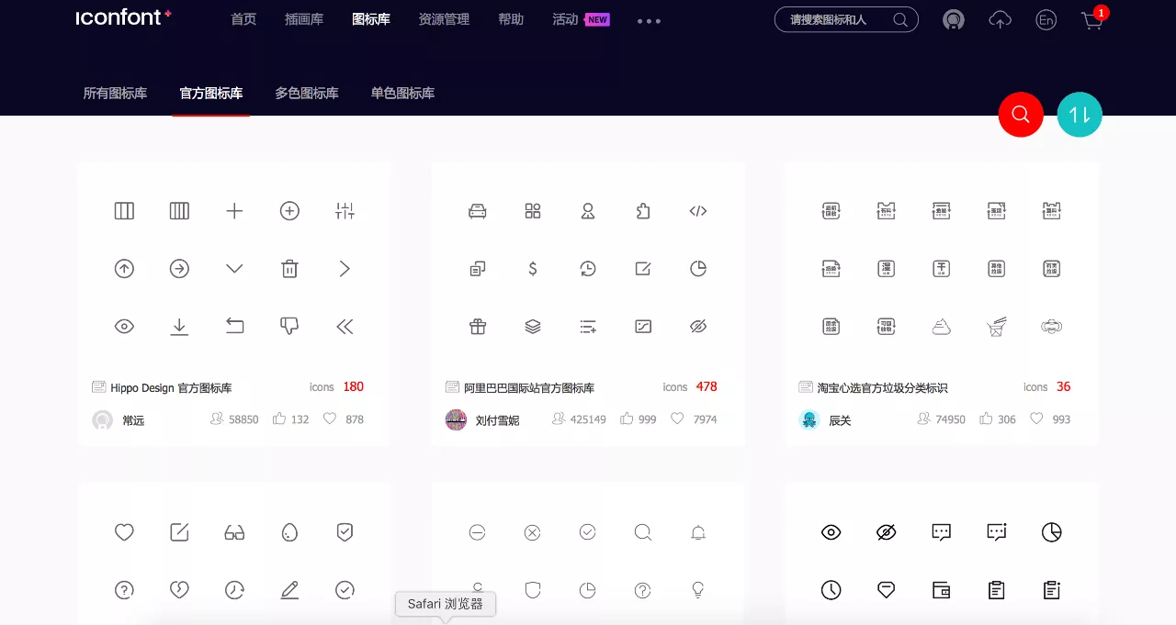Screen dimensions: 1176x625
Task: Open the 帮助 menu item
Action: click(x=511, y=19)
